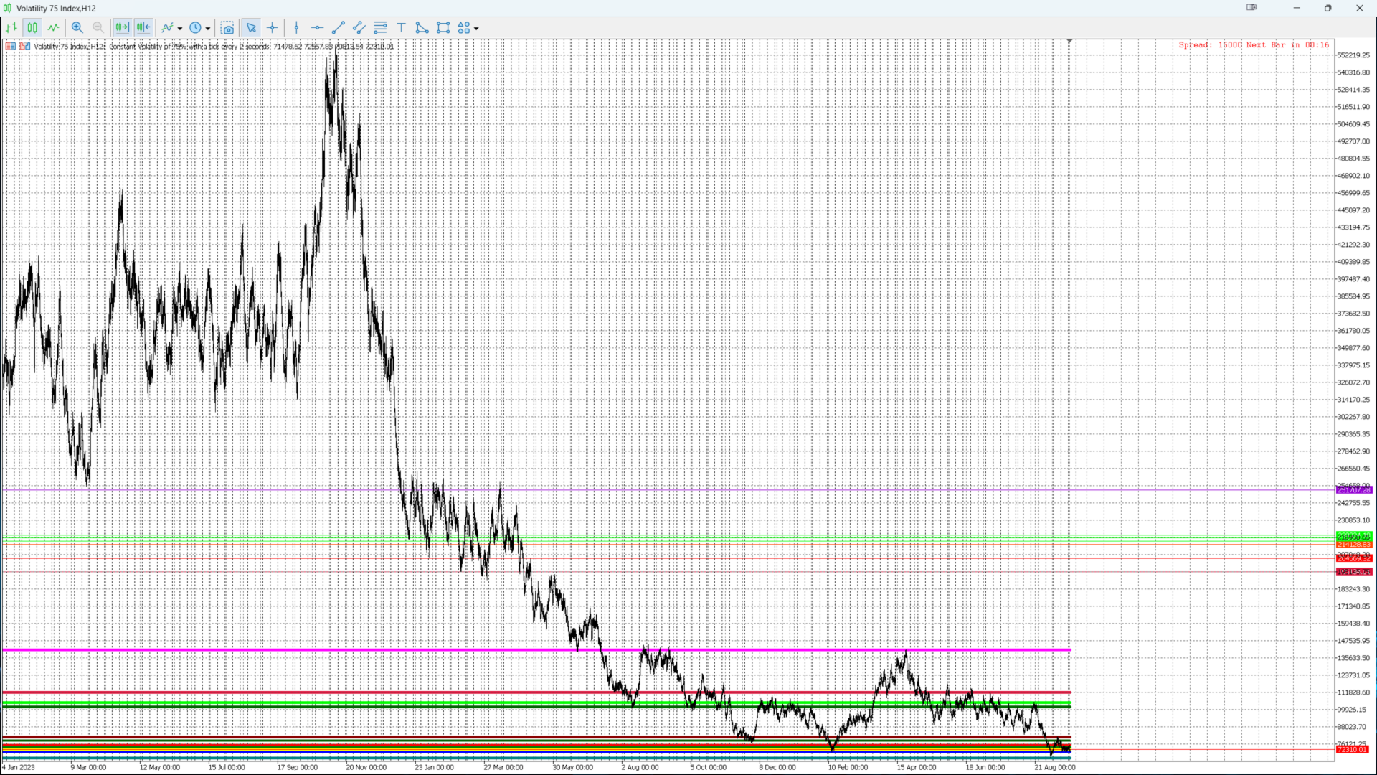Screen dimensions: 1377x775
Task: Open indicators list dropdown arrow
Action: pyautogui.click(x=180, y=29)
